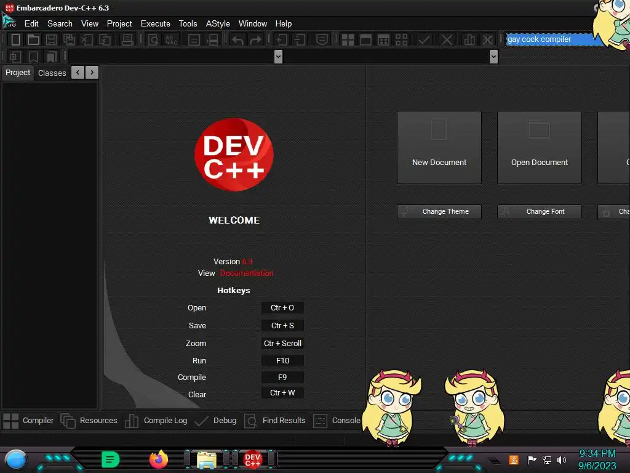Open the AStyle menu
Image resolution: width=630 pixels, height=473 pixels.
pyautogui.click(x=218, y=24)
